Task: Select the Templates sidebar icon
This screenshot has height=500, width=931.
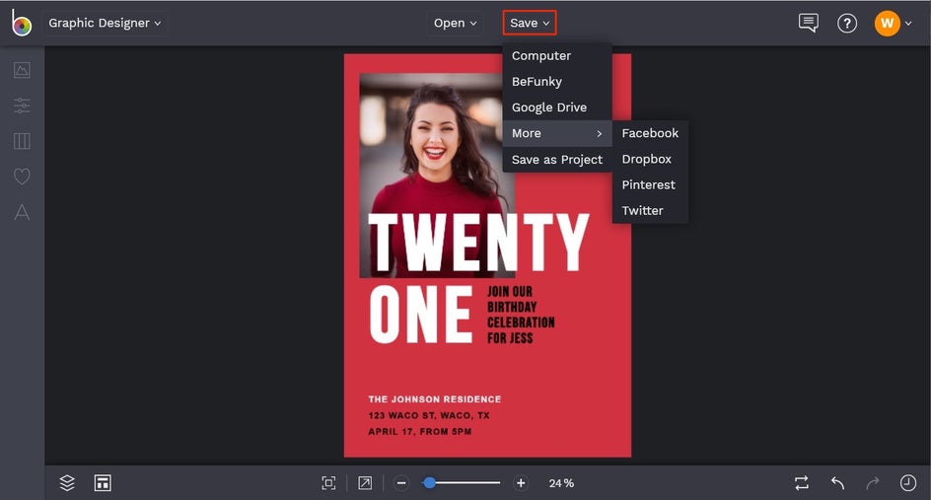Action: [22, 141]
